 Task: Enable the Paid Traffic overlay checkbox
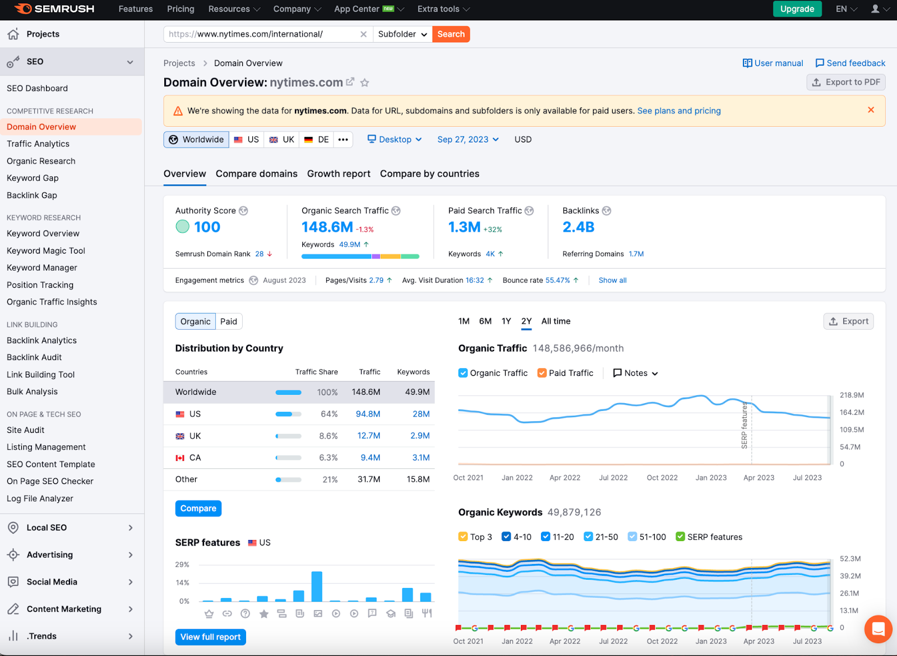pos(541,372)
